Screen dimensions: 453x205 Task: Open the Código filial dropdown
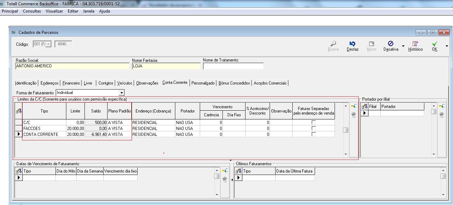[48, 44]
